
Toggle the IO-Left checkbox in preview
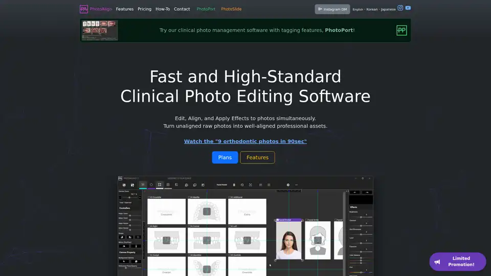click(x=230, y=226)
